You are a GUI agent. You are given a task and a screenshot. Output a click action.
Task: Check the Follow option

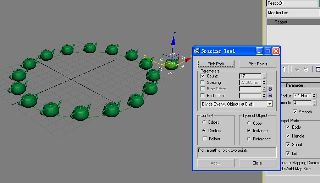coord(205,139)
